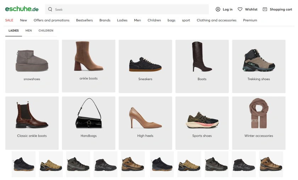Click the search magnifier icon
This screenshot has width=298, height=180.
point(50,9)
